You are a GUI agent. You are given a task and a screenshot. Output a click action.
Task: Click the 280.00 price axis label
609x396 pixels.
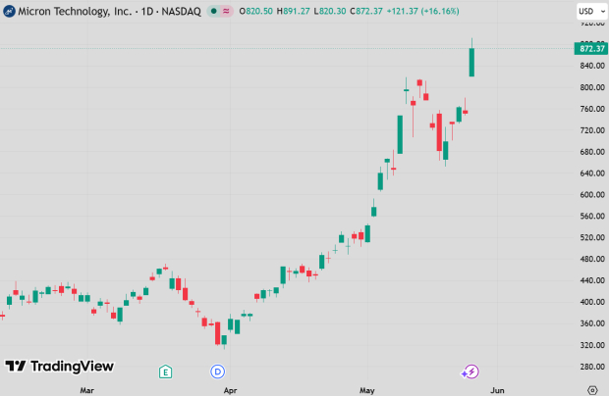click(592, 367)
